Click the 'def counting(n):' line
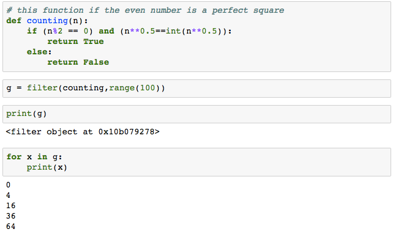Image resolution: width=393 pixels, height=232 pixels. coord(47,21)
